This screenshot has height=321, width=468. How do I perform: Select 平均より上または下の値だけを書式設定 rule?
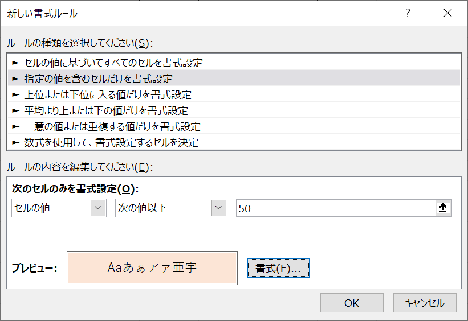click(234, 110)
